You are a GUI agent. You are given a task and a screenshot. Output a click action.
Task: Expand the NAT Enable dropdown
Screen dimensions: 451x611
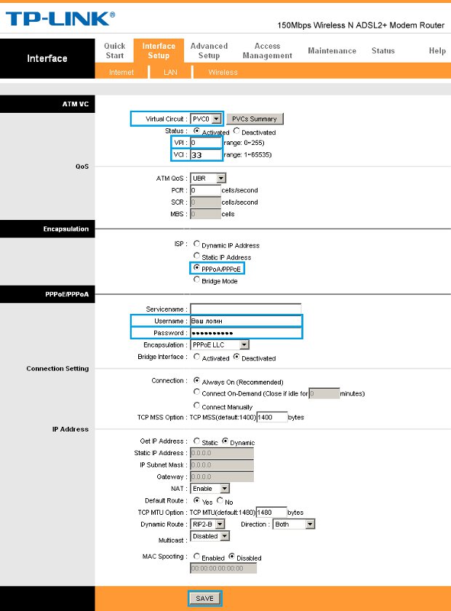click(210, 489)
